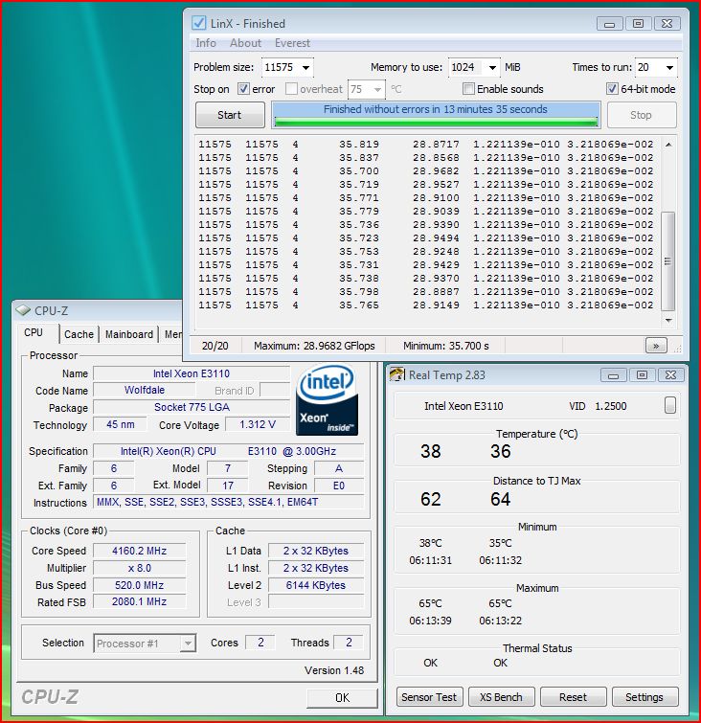This screenshot has width=701, height=723.
Task: Click the green LinX progress bar
Action: 436,122
